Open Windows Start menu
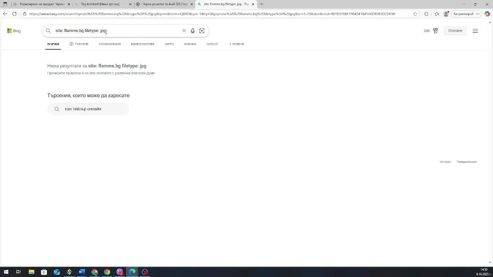This screenshot has height=277, width=493. [x=6, y=272]
